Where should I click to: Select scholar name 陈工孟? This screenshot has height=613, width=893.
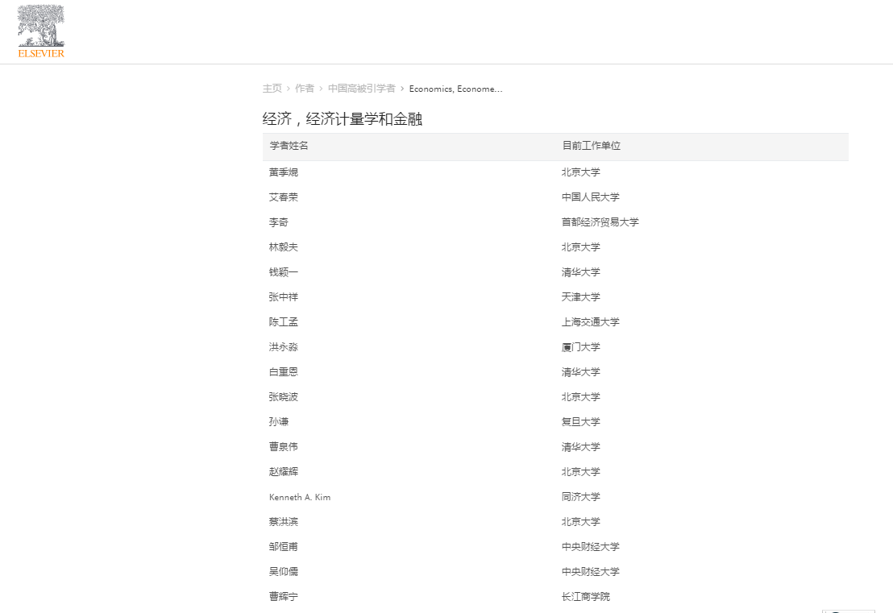point(284,322)
